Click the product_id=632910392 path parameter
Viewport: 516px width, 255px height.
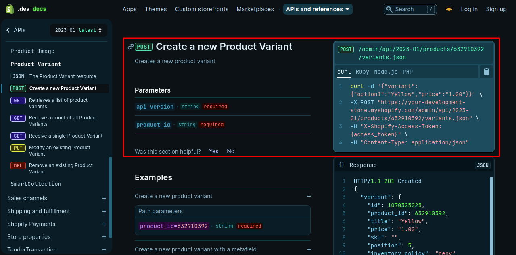[x=174, y=226]
